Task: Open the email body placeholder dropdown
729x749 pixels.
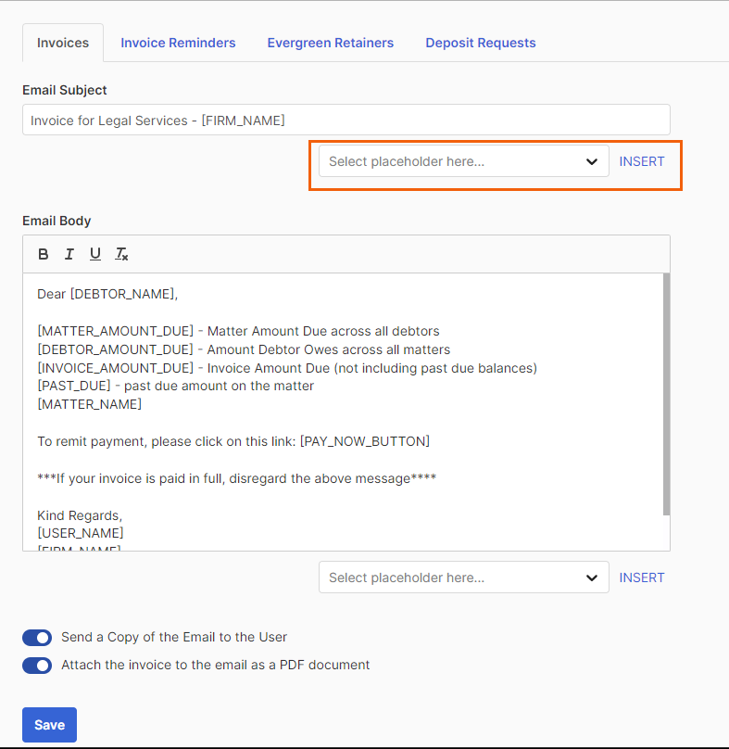Action: [463, 578]
